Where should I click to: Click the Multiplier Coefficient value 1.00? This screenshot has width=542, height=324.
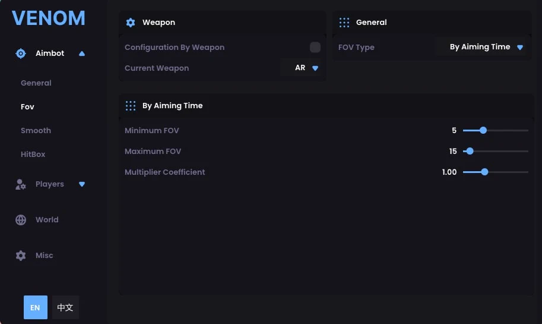tap(449, 172)
